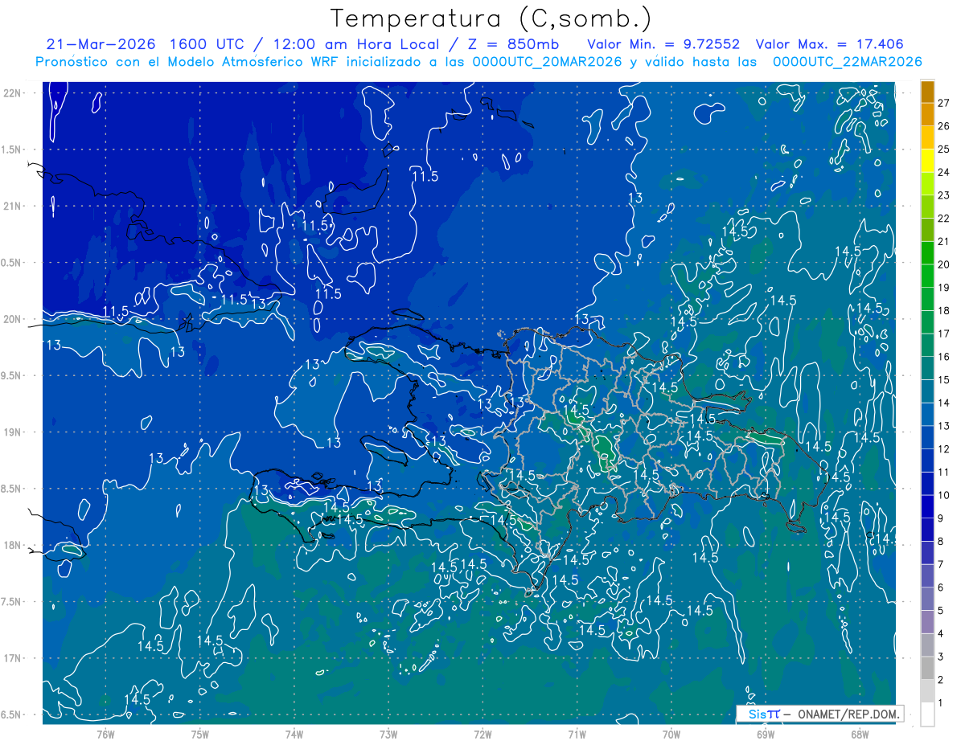Click the Valor Min. = 9.72552 text
Viewport: 965px width, 745px height.
663,44
